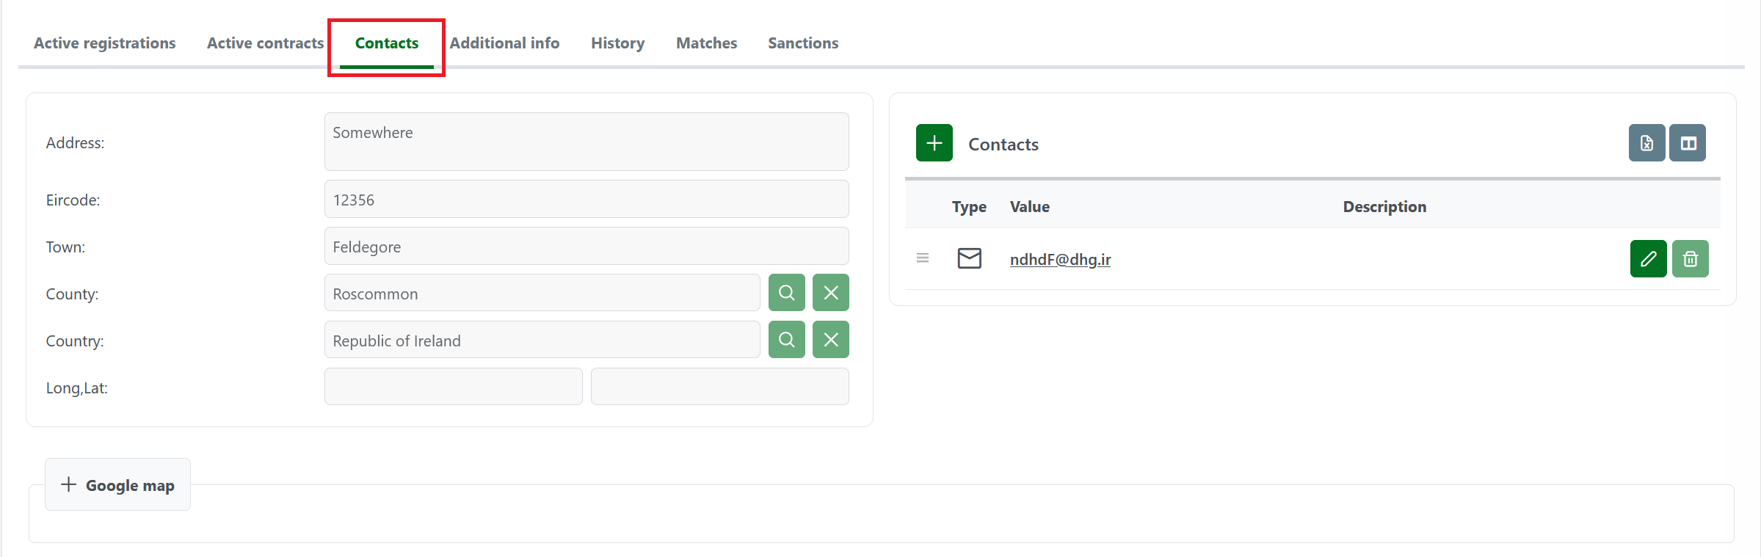Open the column chooser icon
The image size is (1761, 557).
click(1688, 143)
